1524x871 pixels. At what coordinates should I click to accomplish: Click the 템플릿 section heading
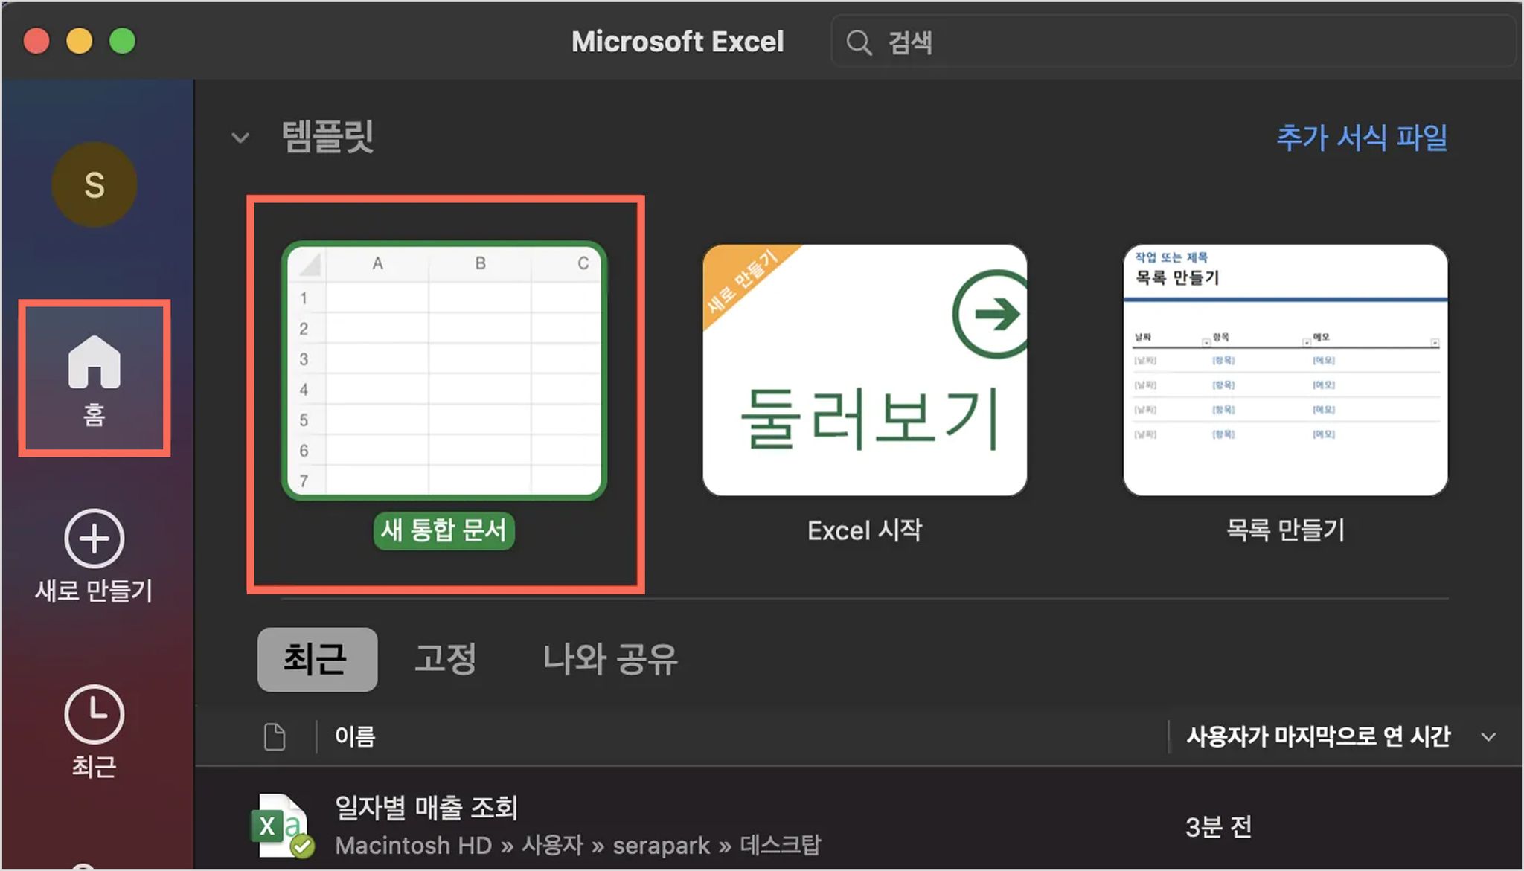[327, 138]
